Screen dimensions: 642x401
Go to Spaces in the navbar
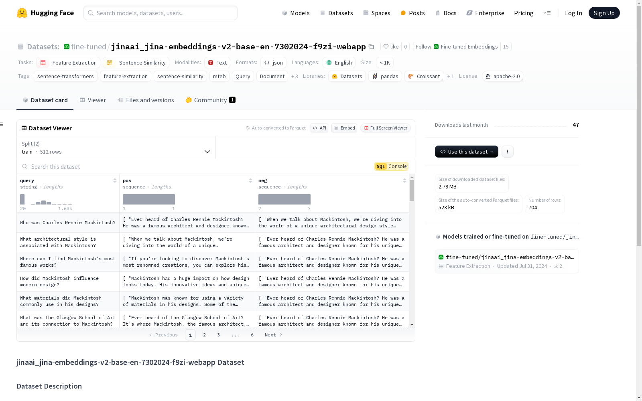(x=376, y=13)
